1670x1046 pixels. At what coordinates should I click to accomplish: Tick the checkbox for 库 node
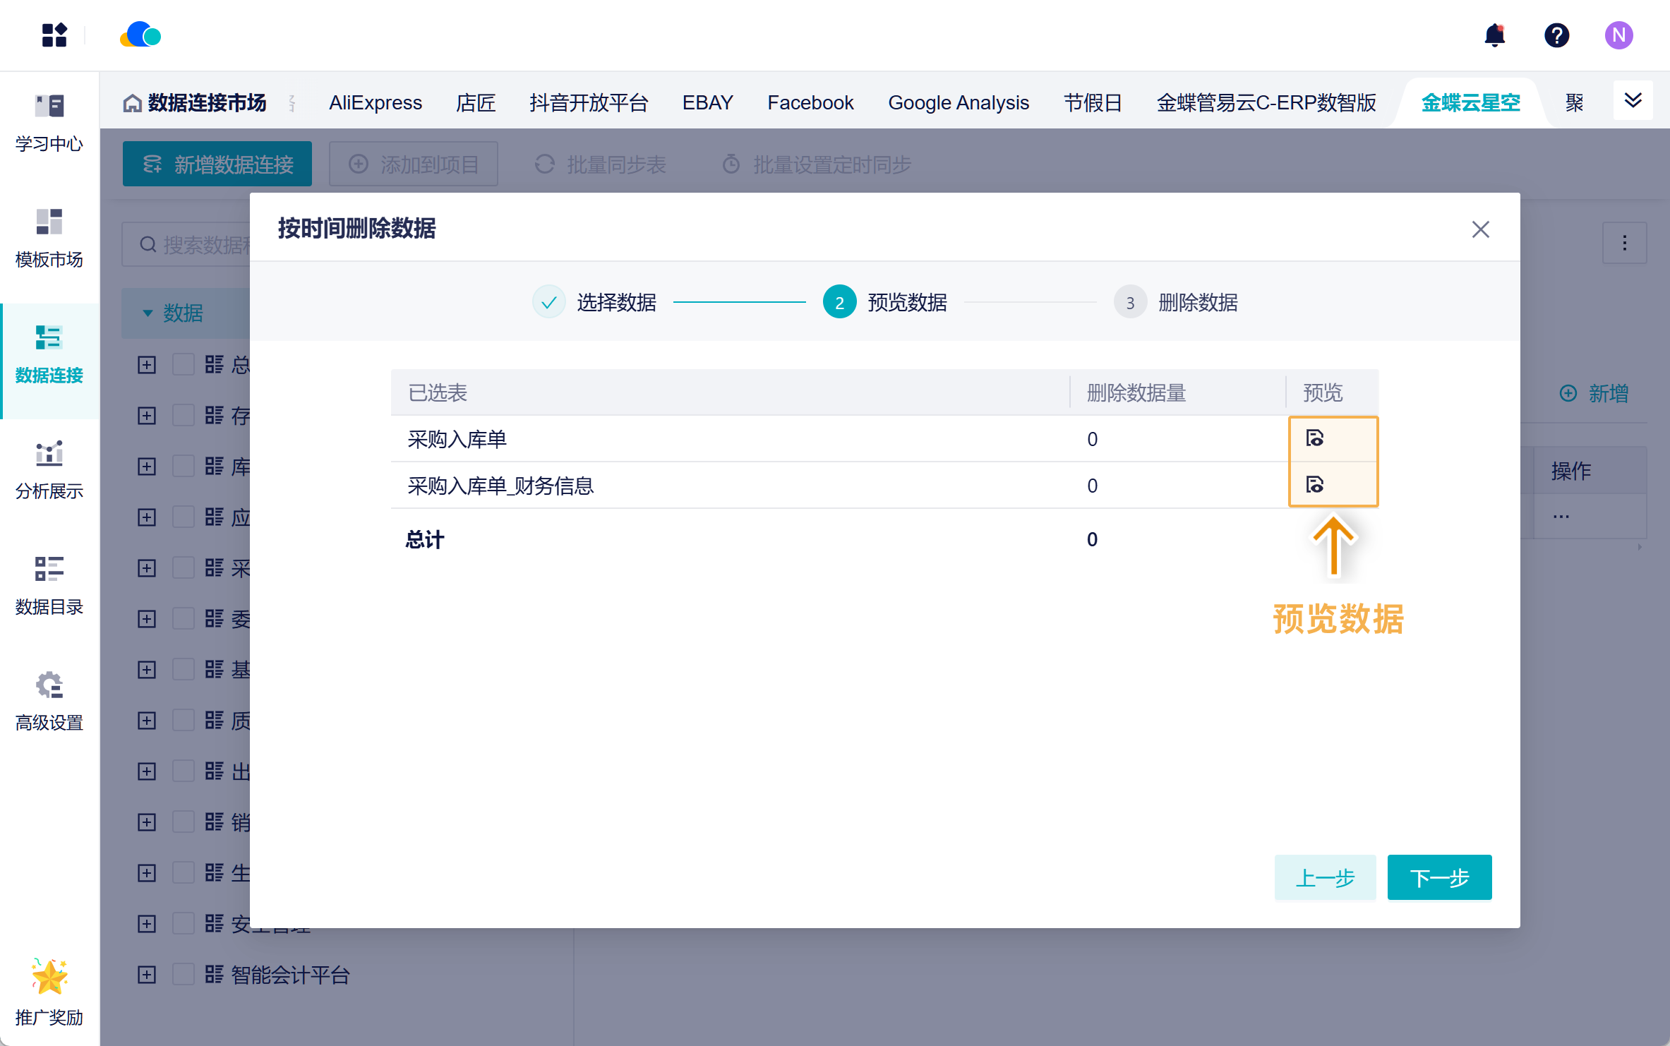pos(184,467)
